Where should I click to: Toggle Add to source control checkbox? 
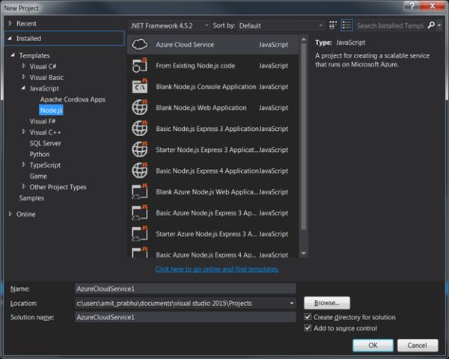308,328
